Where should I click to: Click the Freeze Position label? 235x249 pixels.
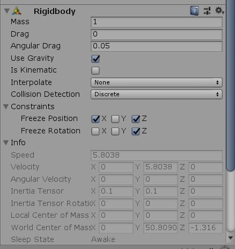[x=49, y=119]
